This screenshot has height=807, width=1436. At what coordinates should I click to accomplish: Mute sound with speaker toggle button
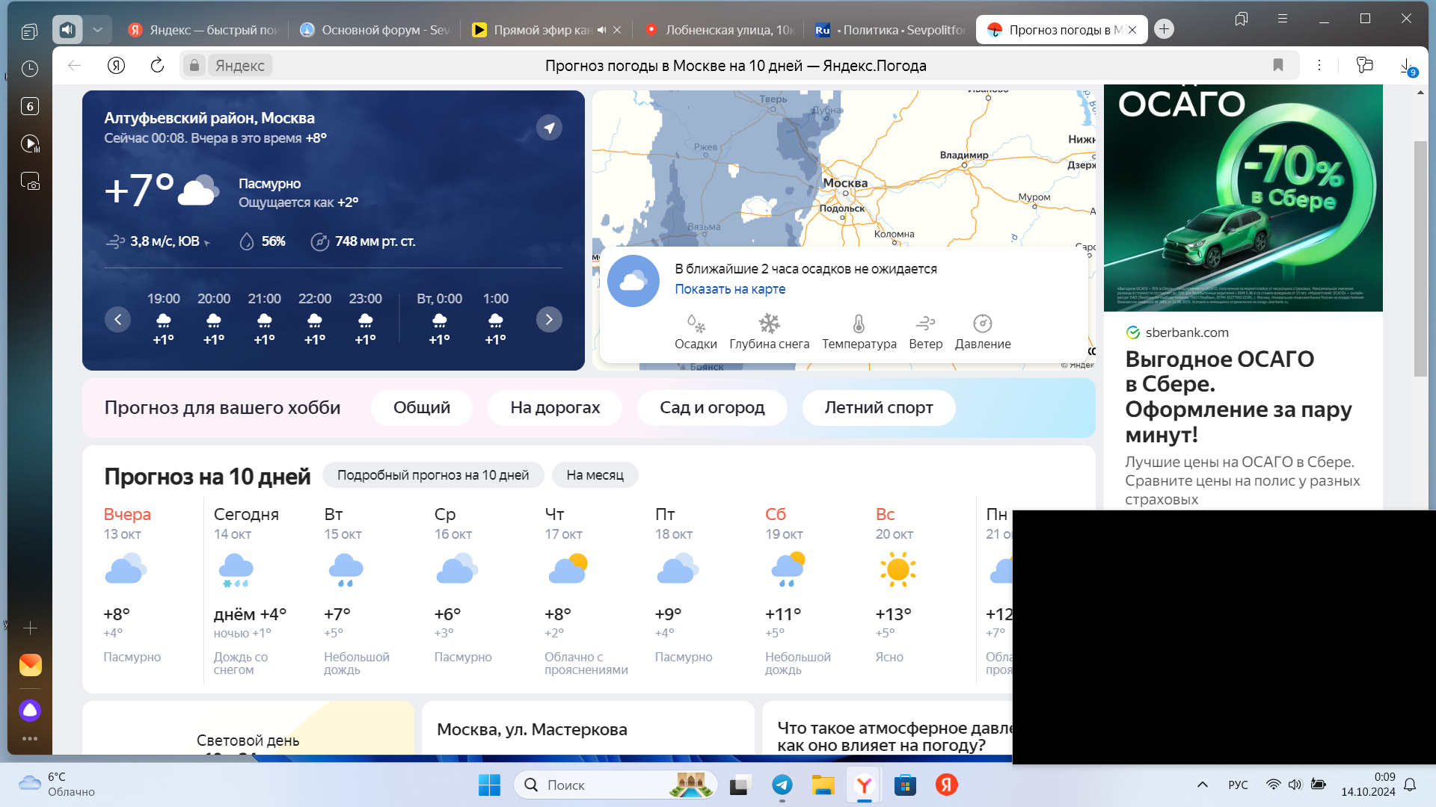[x=67, y=30]
